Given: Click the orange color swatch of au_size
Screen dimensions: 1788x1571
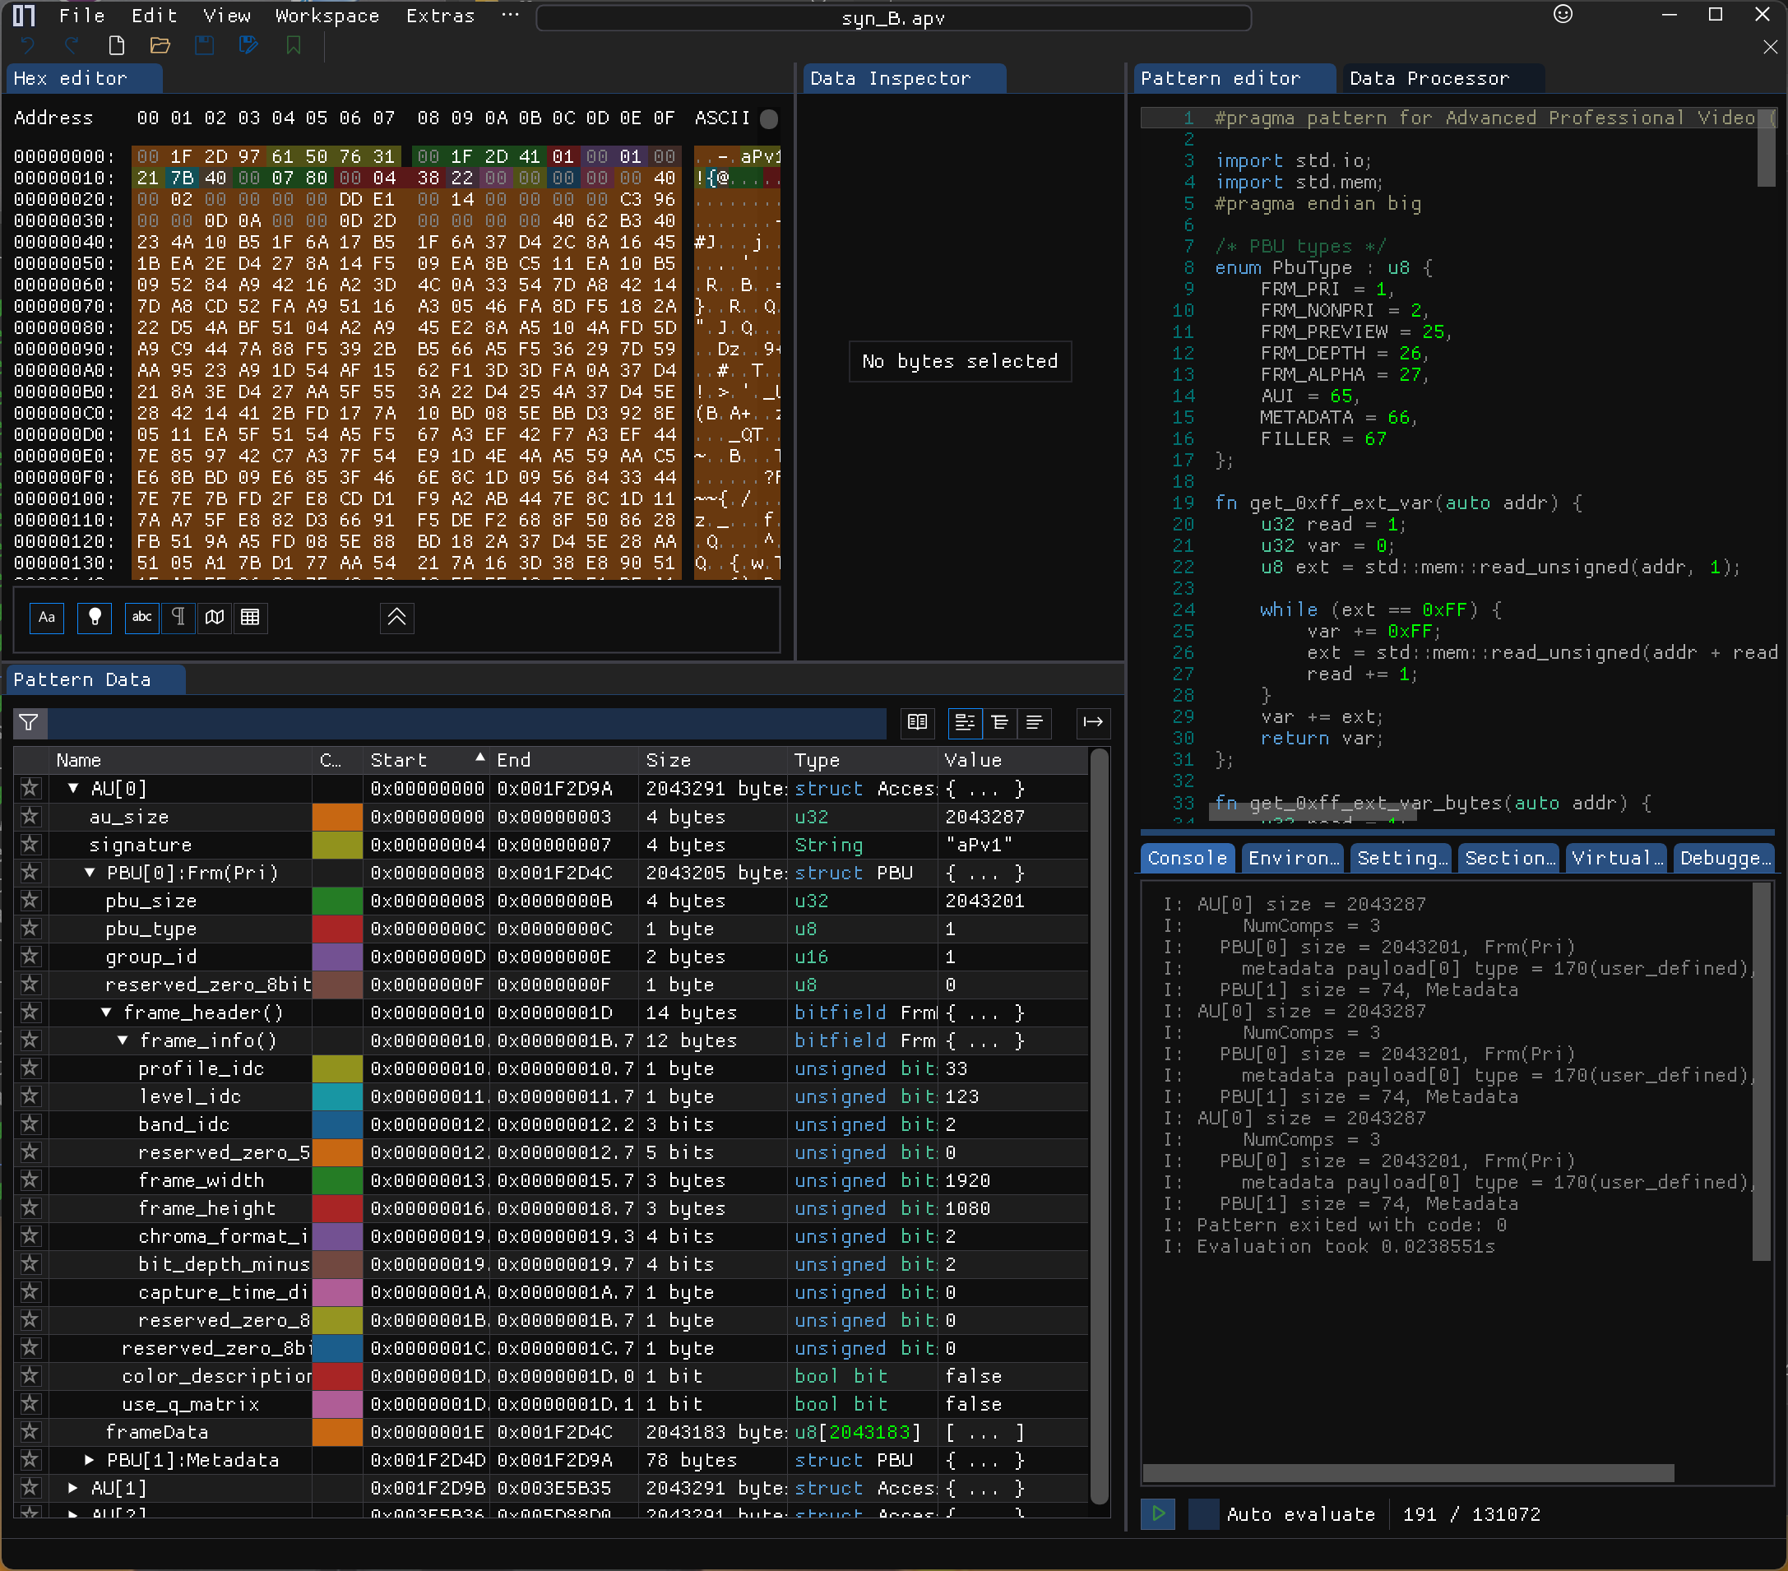Looking at the screenshot, I should [x=336, y=817].
